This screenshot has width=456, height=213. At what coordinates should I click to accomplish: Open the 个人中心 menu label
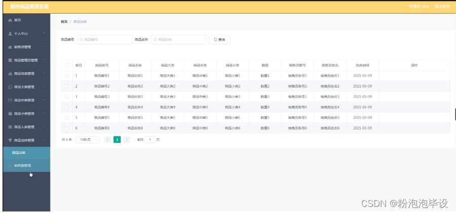(21, 34)
